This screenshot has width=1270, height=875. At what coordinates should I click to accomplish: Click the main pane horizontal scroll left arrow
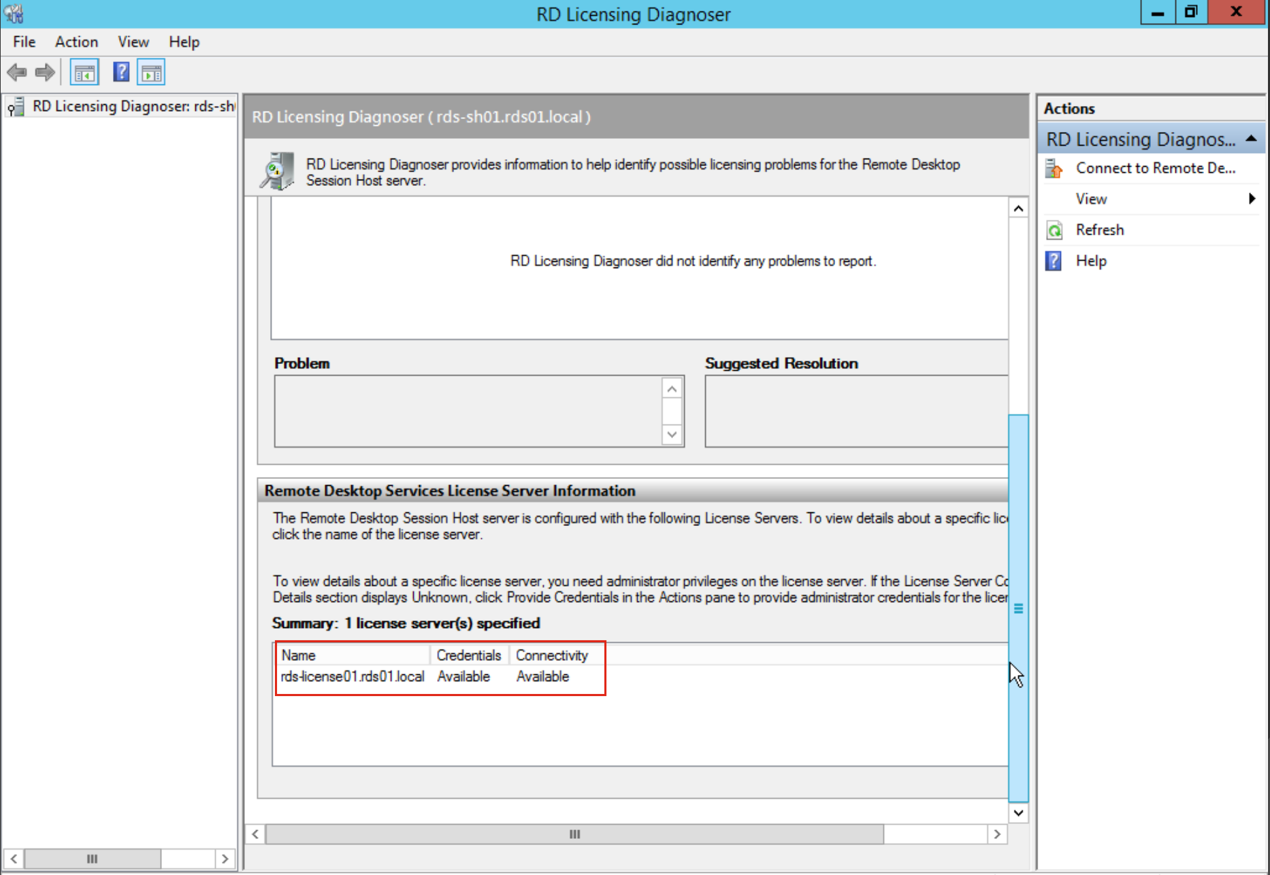pyautogui.click(x=255, y=834)
